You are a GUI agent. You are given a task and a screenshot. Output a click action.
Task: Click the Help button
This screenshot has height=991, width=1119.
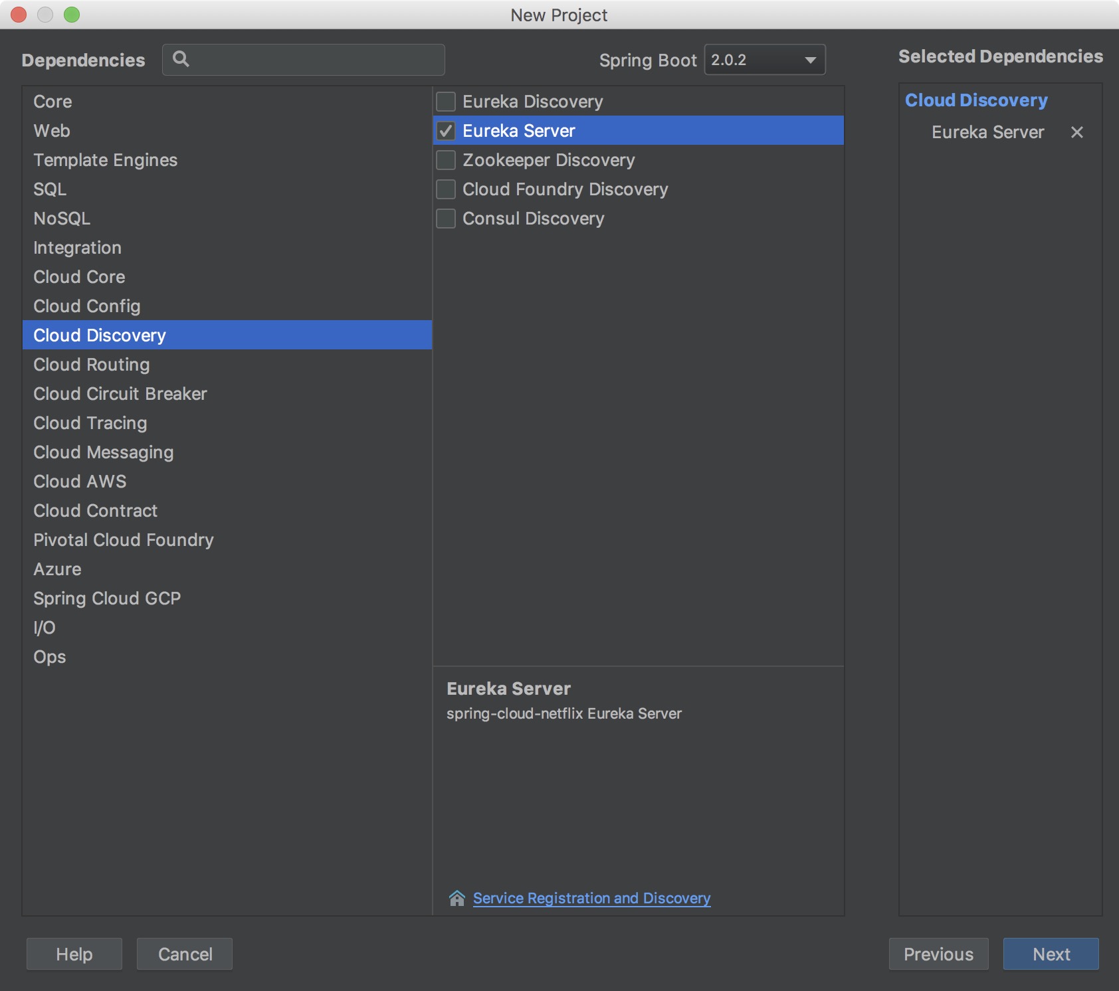pyautogui.click(x=74, y=954)
